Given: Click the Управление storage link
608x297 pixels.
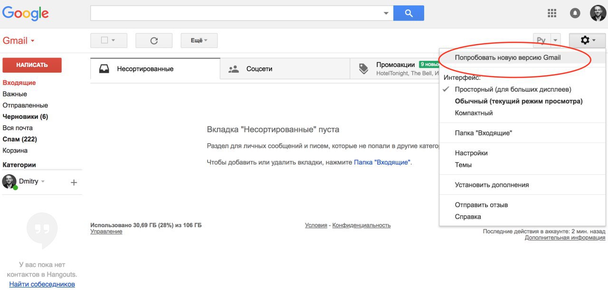Looking at the screenshot, I should pyautogui.click(x=106, y=231).
